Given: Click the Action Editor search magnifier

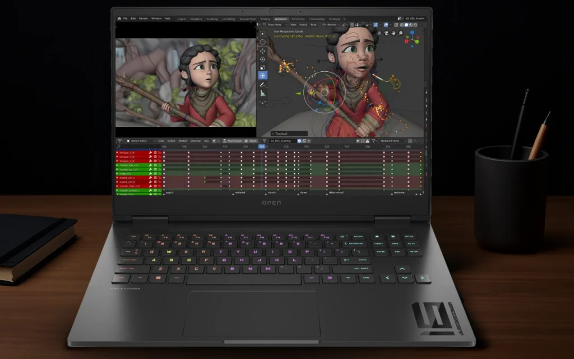Looking at the screenshot, I should coord(119,146).
